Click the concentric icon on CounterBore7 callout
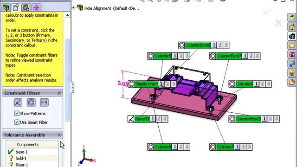The width and height of the screenshot is (297, 167). tap(213, 56)
